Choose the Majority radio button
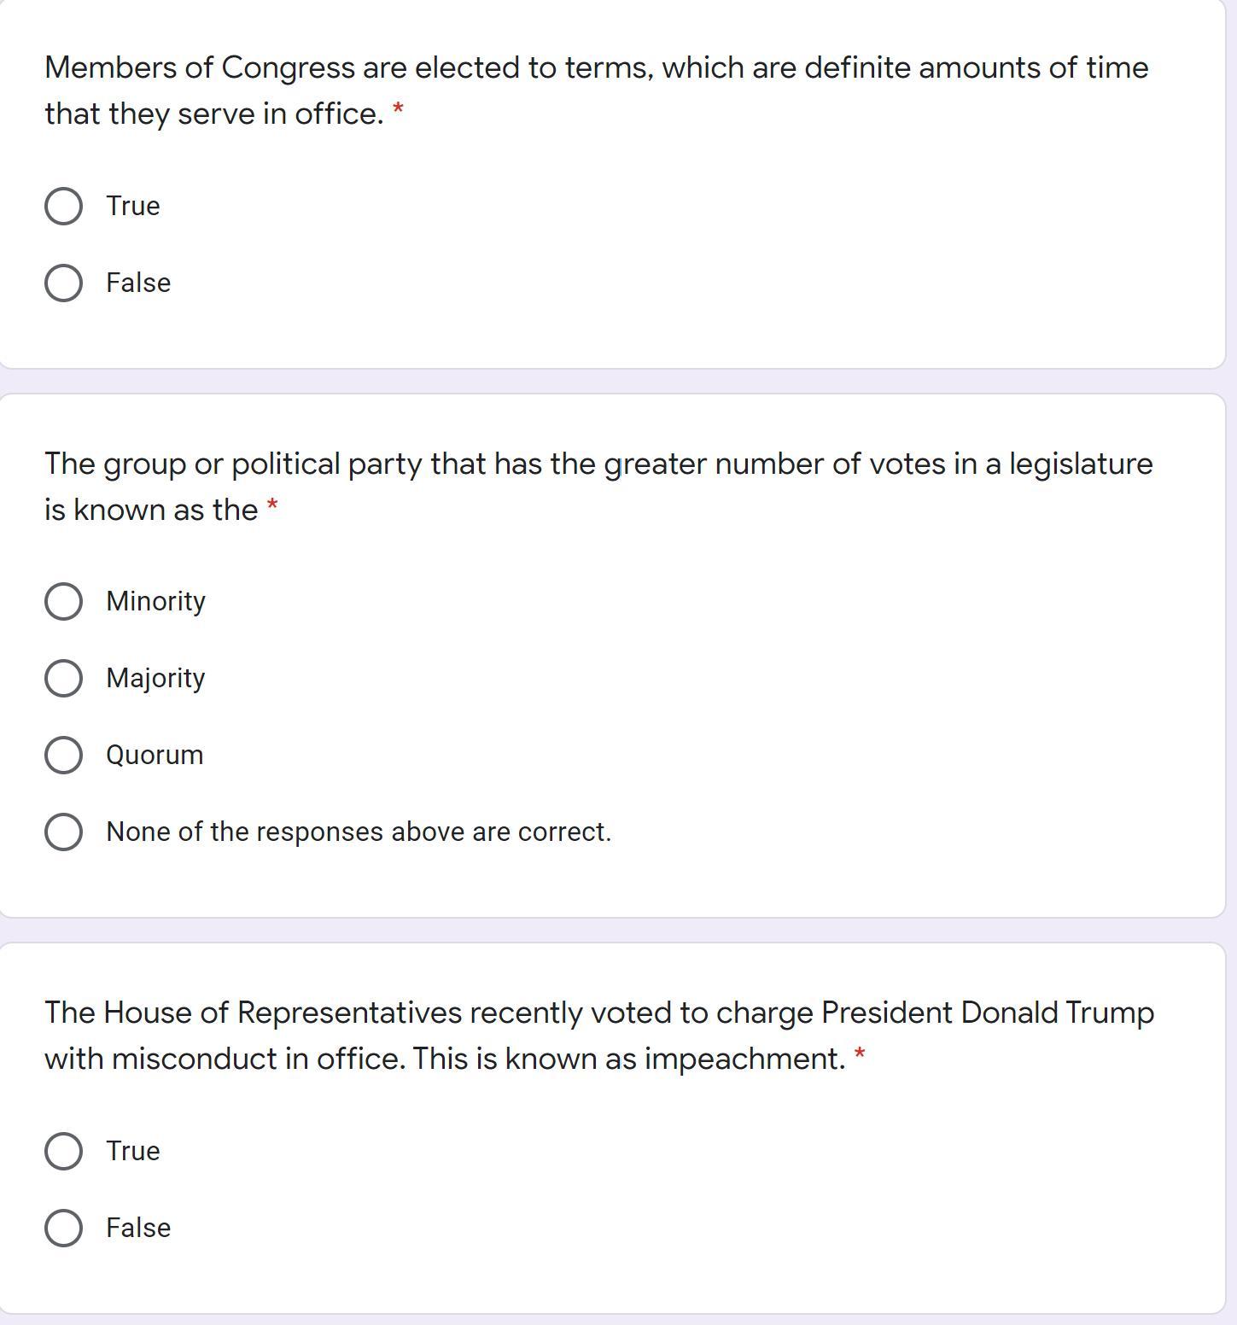The image size is (1237, 1325). point(63,679)
